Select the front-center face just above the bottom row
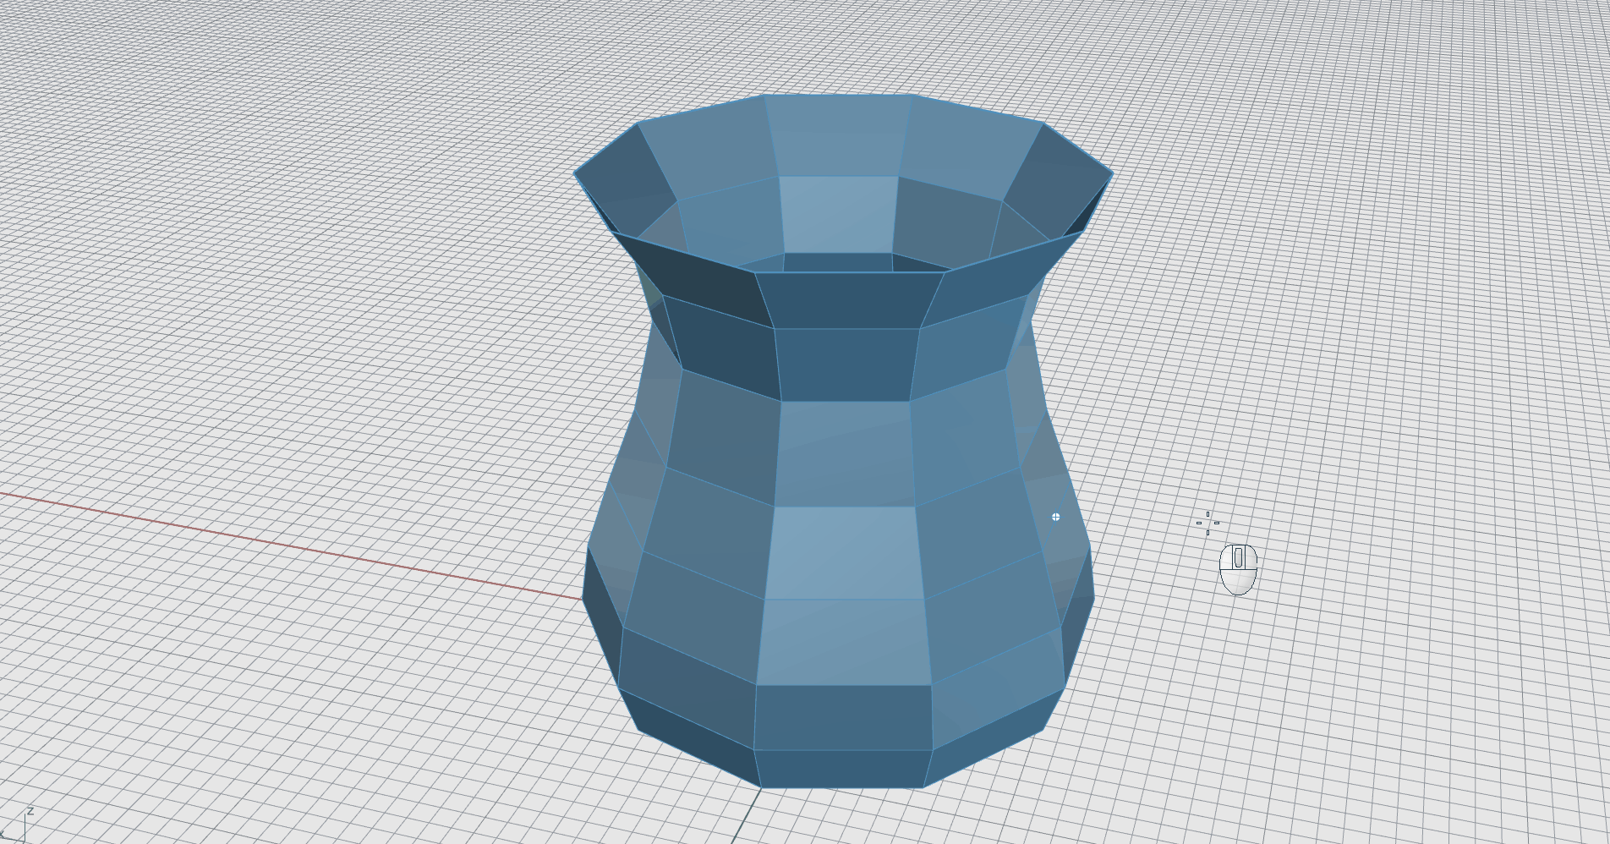 [843, 717]
